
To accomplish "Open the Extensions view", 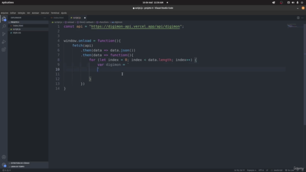I will (x=4, y=49).
